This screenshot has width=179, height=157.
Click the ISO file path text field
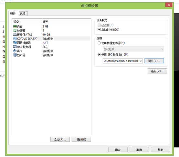click(121, 61)
